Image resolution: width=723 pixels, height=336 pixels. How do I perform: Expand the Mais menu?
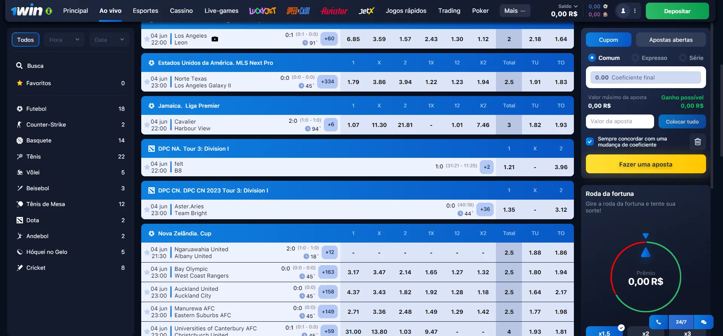(515, 11)
